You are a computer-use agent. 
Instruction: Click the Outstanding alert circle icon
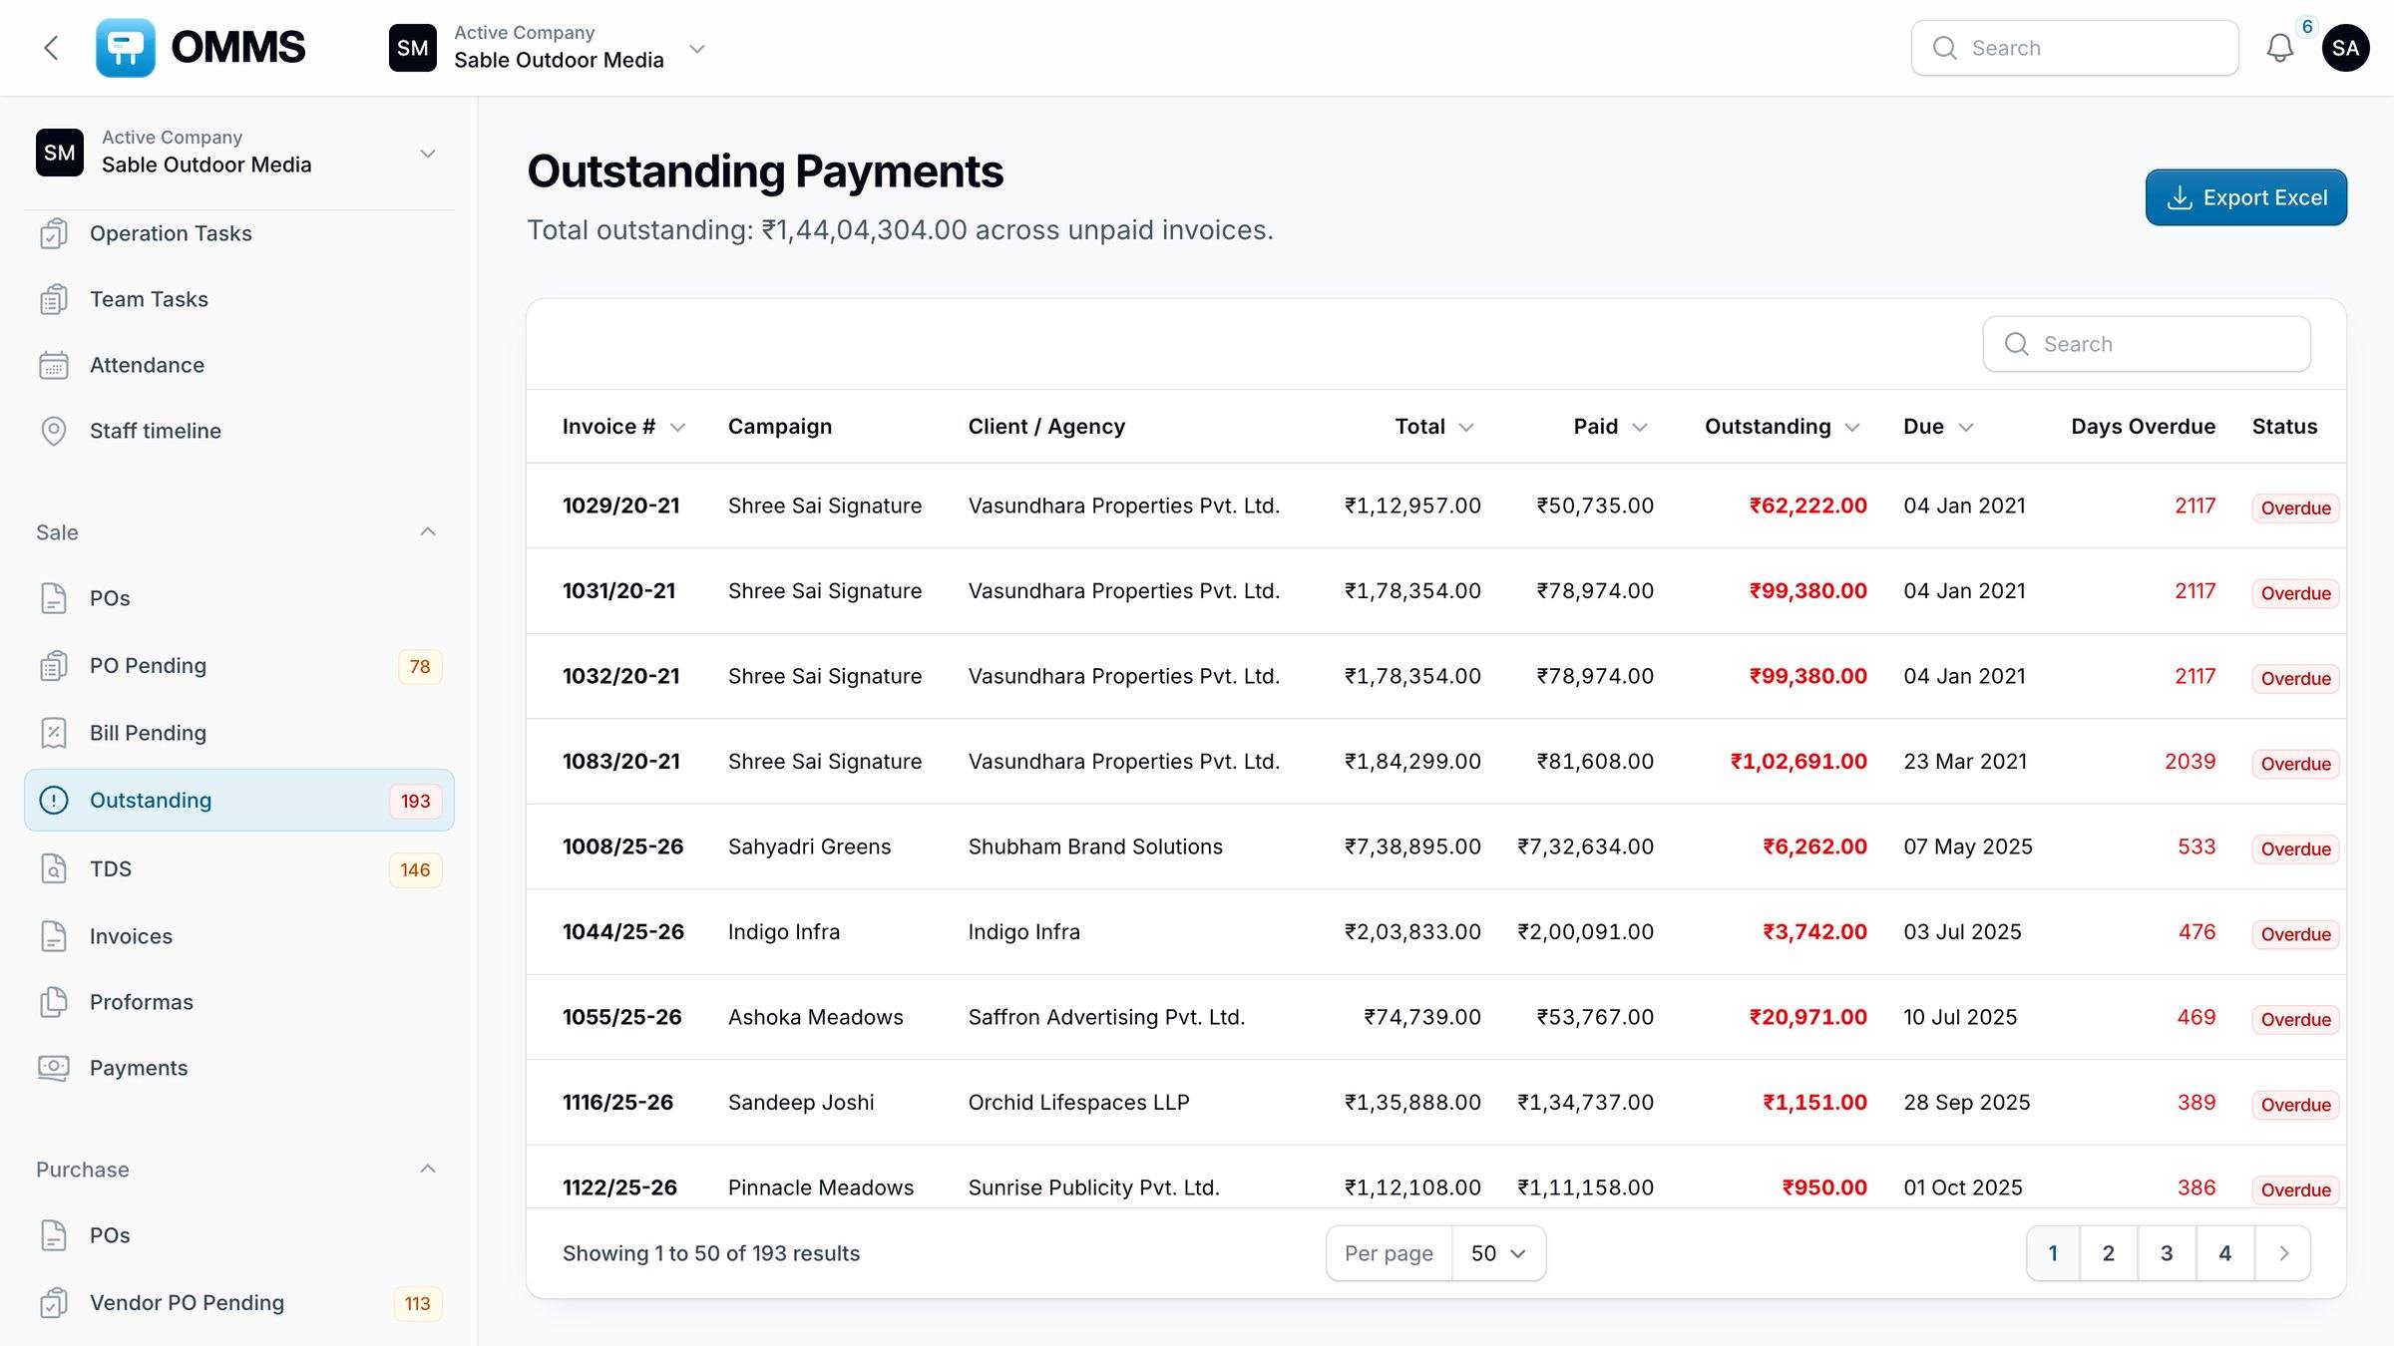point(54,800)
